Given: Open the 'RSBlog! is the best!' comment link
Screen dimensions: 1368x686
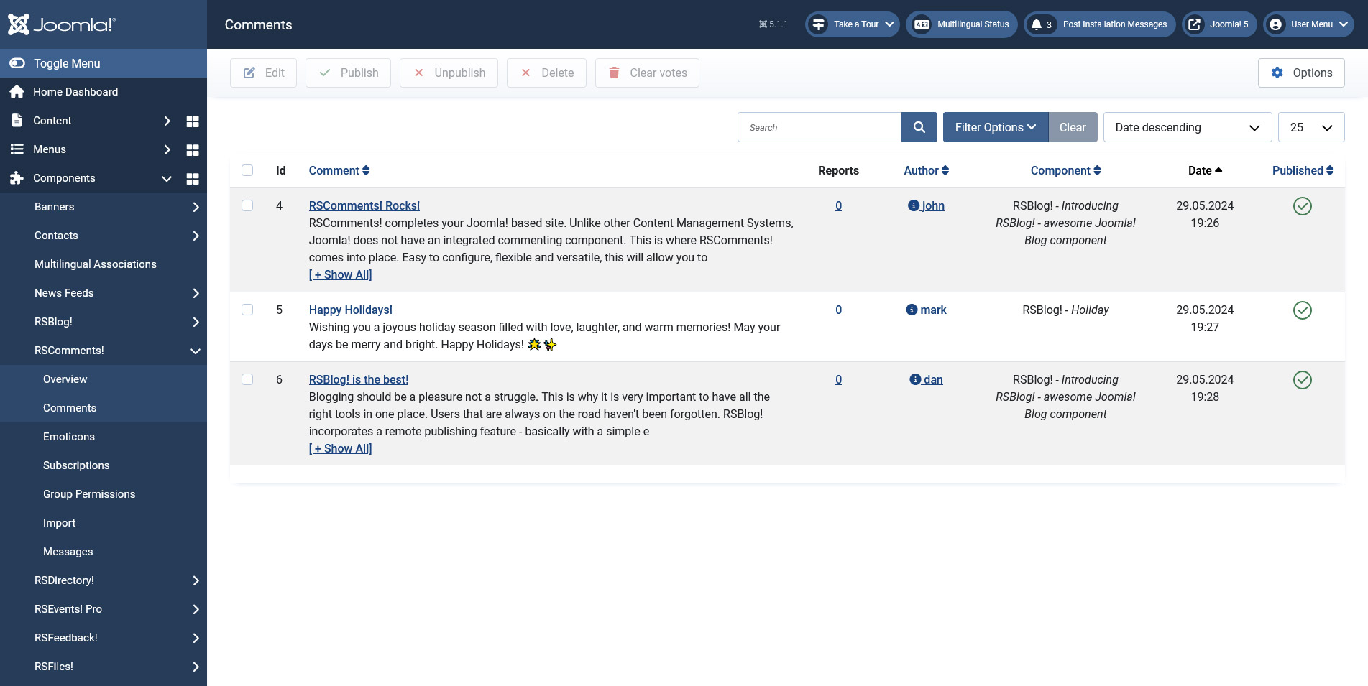Looking at the screenshot, I should (x=359, y=379).
